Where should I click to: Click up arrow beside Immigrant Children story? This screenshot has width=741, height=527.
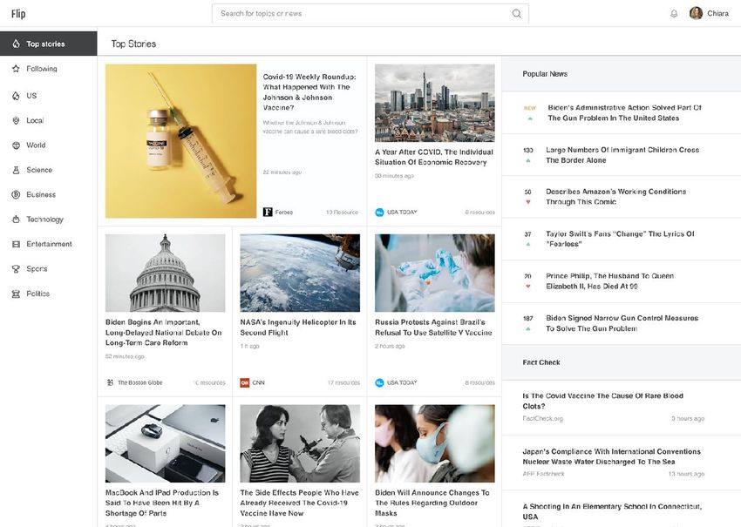[528, 160]
